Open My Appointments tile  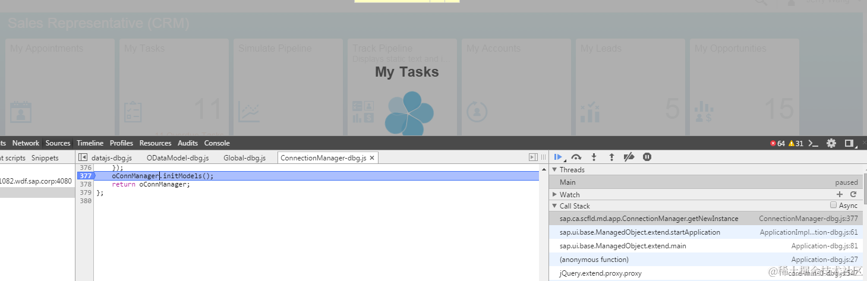(x=59, y=87)
